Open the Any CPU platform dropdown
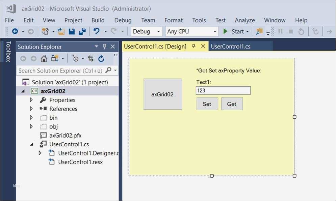The height and width of the screenshot is (201, 336). coord(215,31)
